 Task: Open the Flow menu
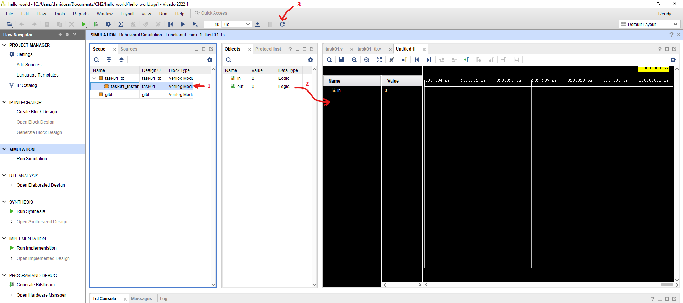coord(41,14)
